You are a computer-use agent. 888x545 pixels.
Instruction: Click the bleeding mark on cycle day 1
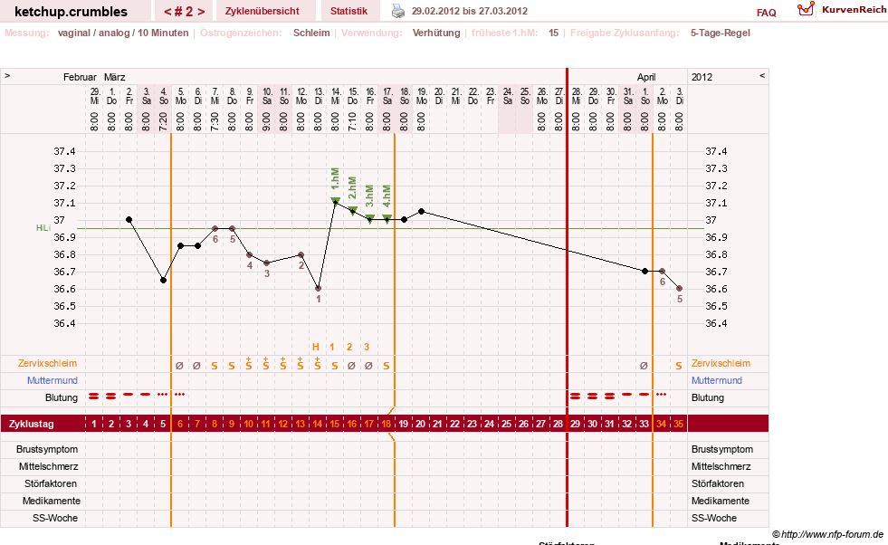click(x=94, y=396)
